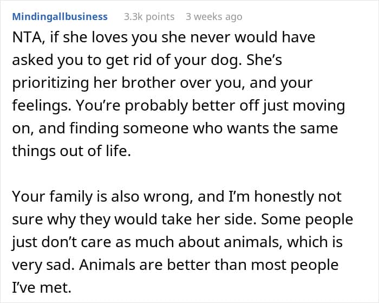Open the 3 weeks ago timestamp permalink
Viewport: 379px width, 303px height.
[x=214, y=17]
